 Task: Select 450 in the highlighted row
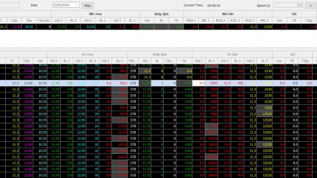pyautogui.click(x=238, y=83)
